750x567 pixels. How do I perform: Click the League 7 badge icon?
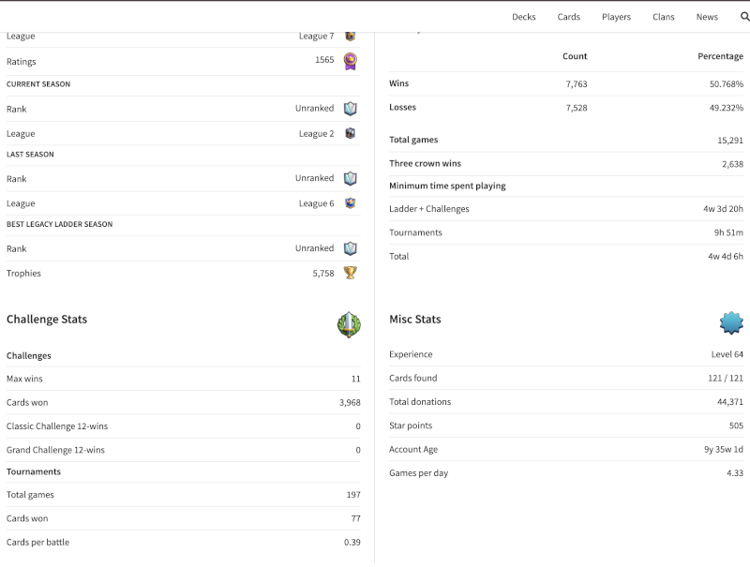pyautogui.click(x=350, y=36)
